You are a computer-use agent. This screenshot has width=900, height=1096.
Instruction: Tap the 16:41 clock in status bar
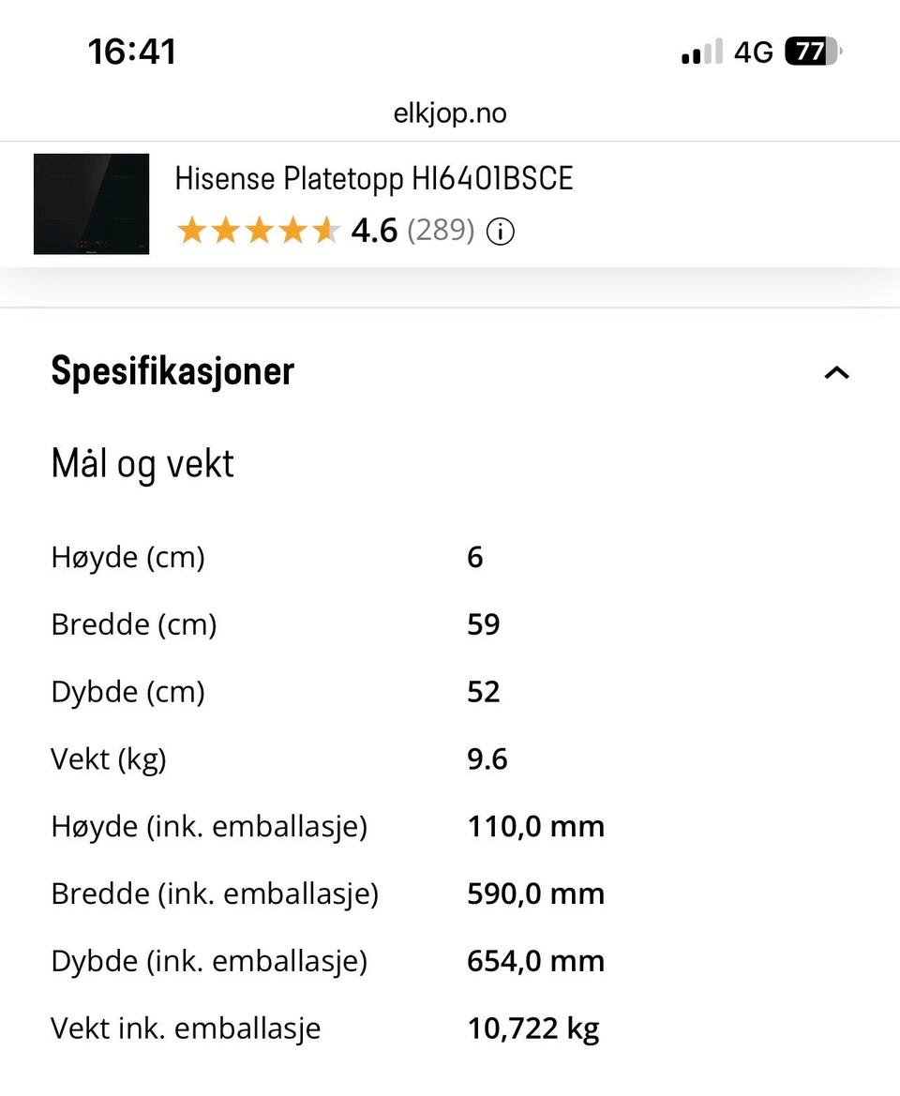pyautogui.click(x=132, y=52)
